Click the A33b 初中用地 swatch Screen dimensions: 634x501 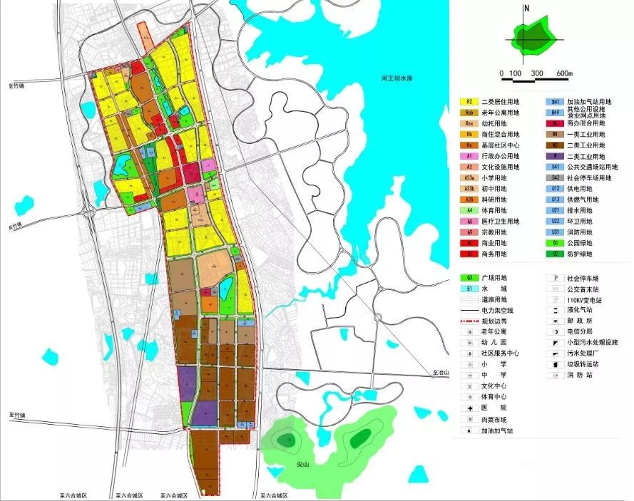point(470,189)
